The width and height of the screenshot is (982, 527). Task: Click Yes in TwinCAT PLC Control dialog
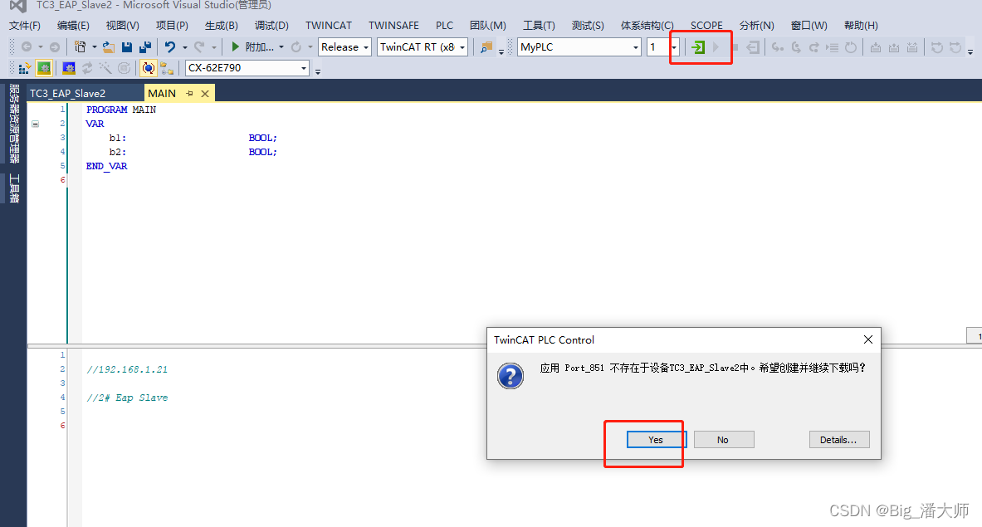(656, 439)
